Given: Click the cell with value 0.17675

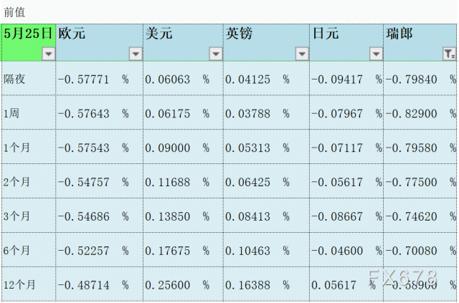Looking at the screenshot, I should click(183, 250).
